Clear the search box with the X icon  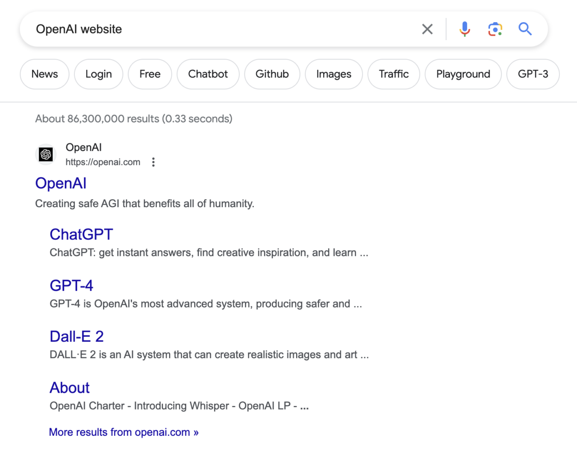coord(427,29)
